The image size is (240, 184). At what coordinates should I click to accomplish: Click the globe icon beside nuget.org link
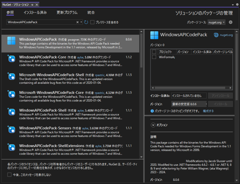[216, 35]
